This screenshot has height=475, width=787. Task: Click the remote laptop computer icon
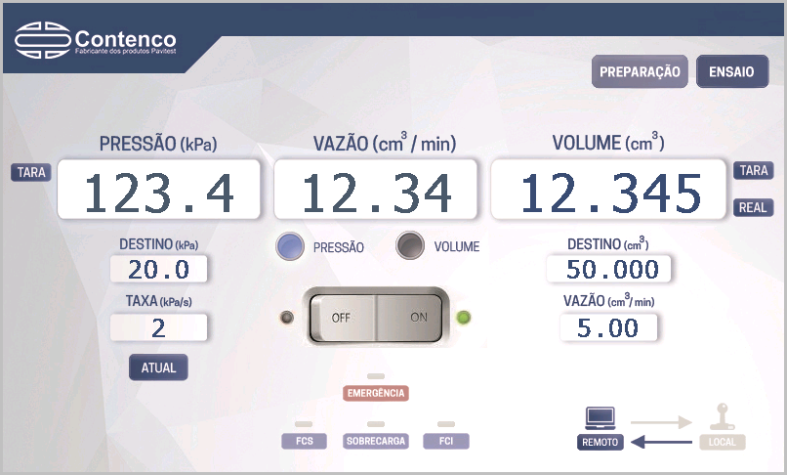[x=601, y=418]
